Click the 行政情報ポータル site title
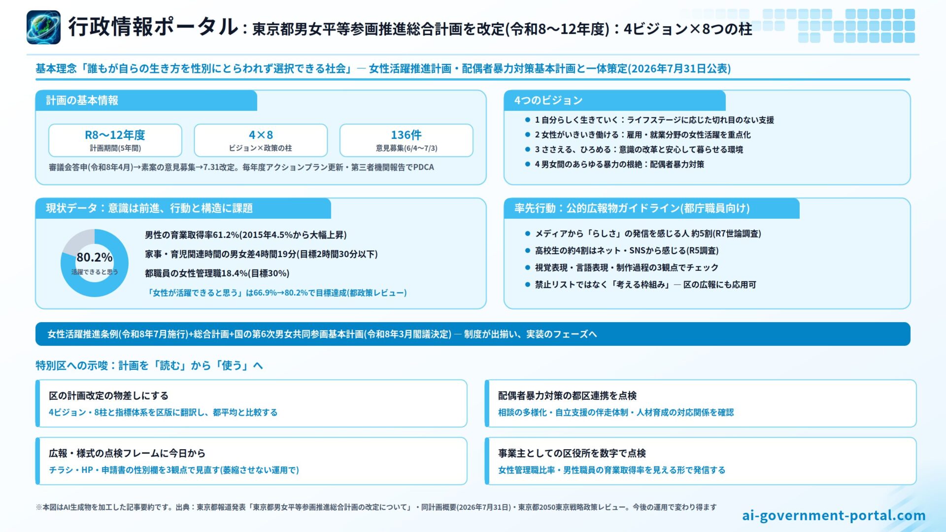The image size is (946, 532). click(x=153, y=27)
